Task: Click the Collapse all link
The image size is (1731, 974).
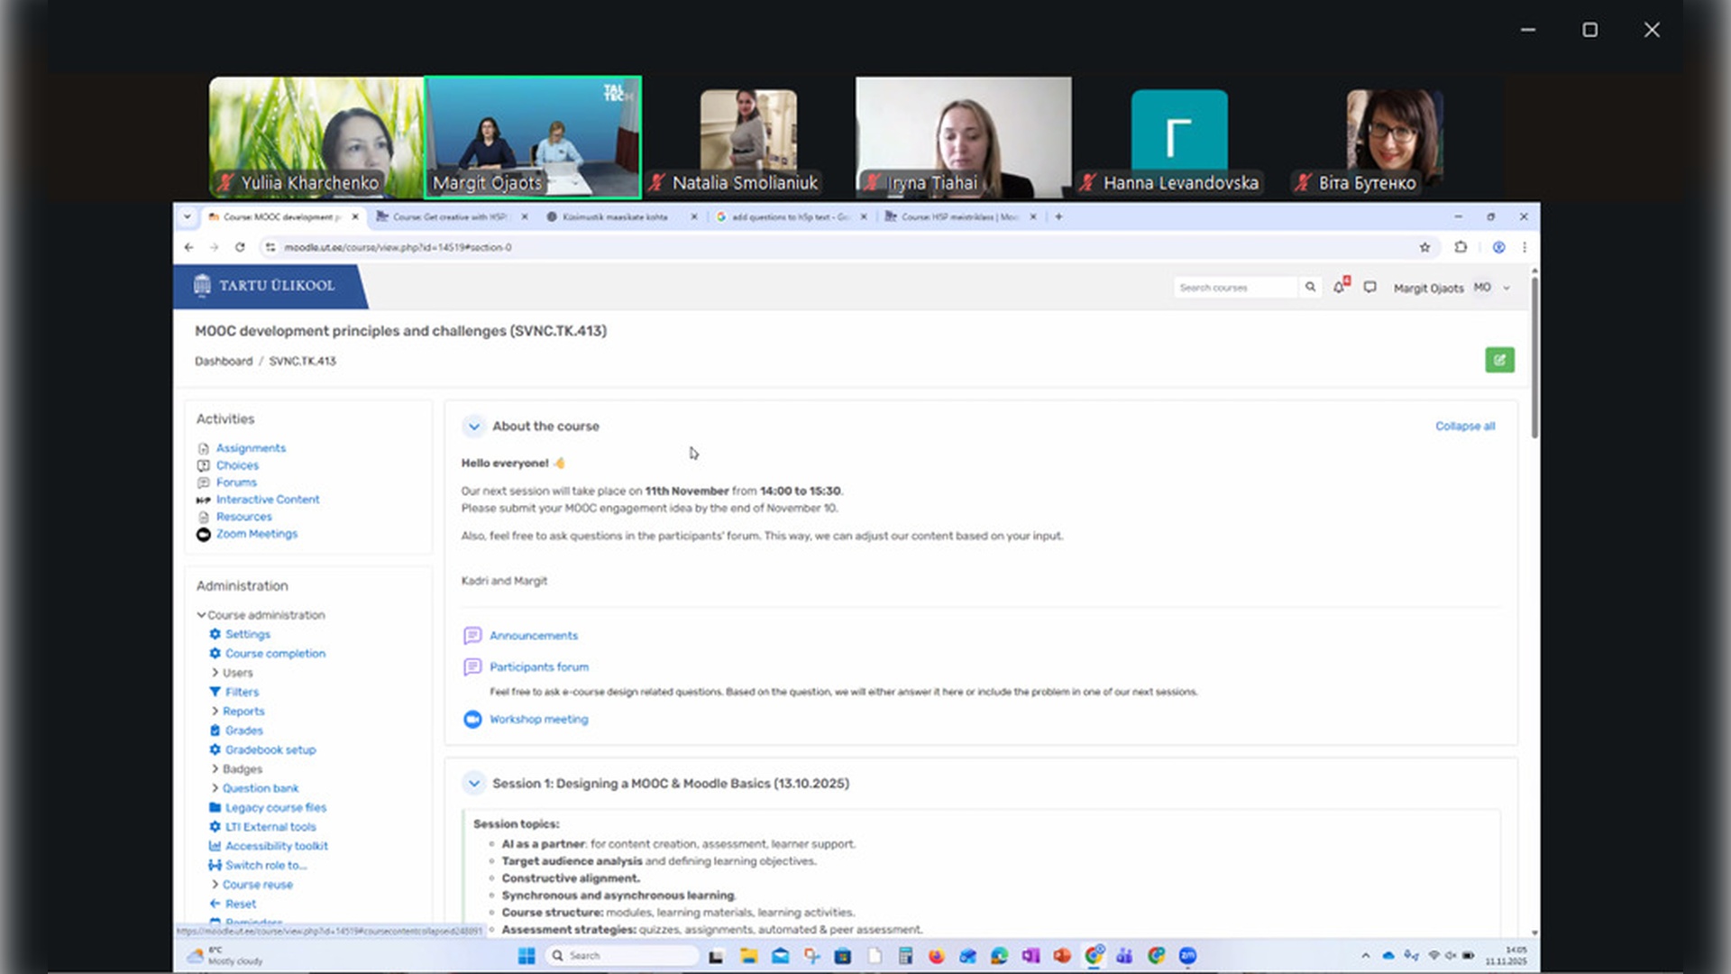Action: 1464,427
